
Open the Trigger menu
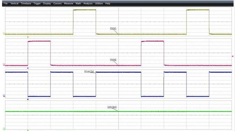(x=37, y=3)
